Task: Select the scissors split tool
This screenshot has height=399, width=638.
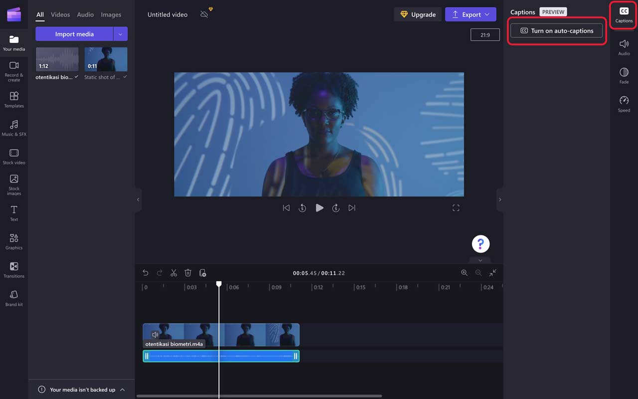Action: coord(173,273)
